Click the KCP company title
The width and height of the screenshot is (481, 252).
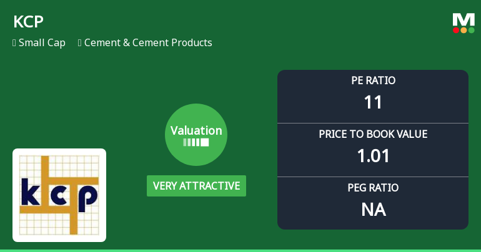(28, 21)
